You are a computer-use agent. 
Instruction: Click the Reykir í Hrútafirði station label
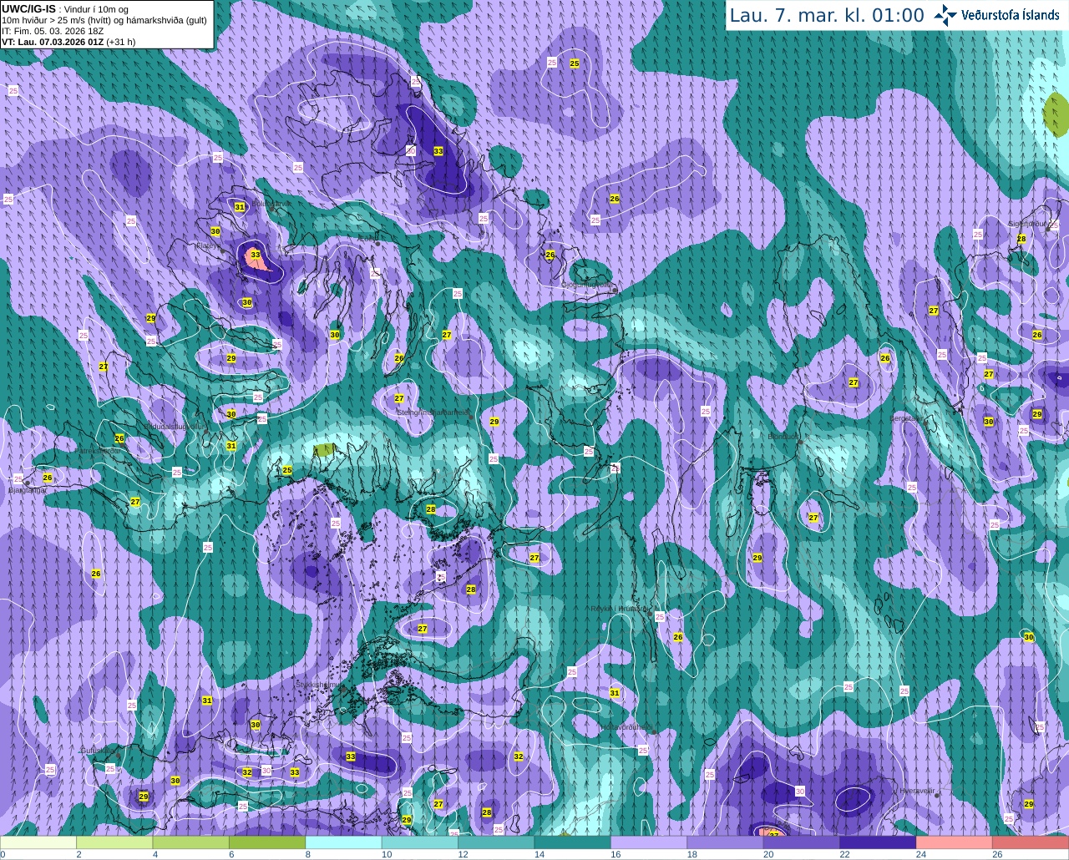pos(619,609)
